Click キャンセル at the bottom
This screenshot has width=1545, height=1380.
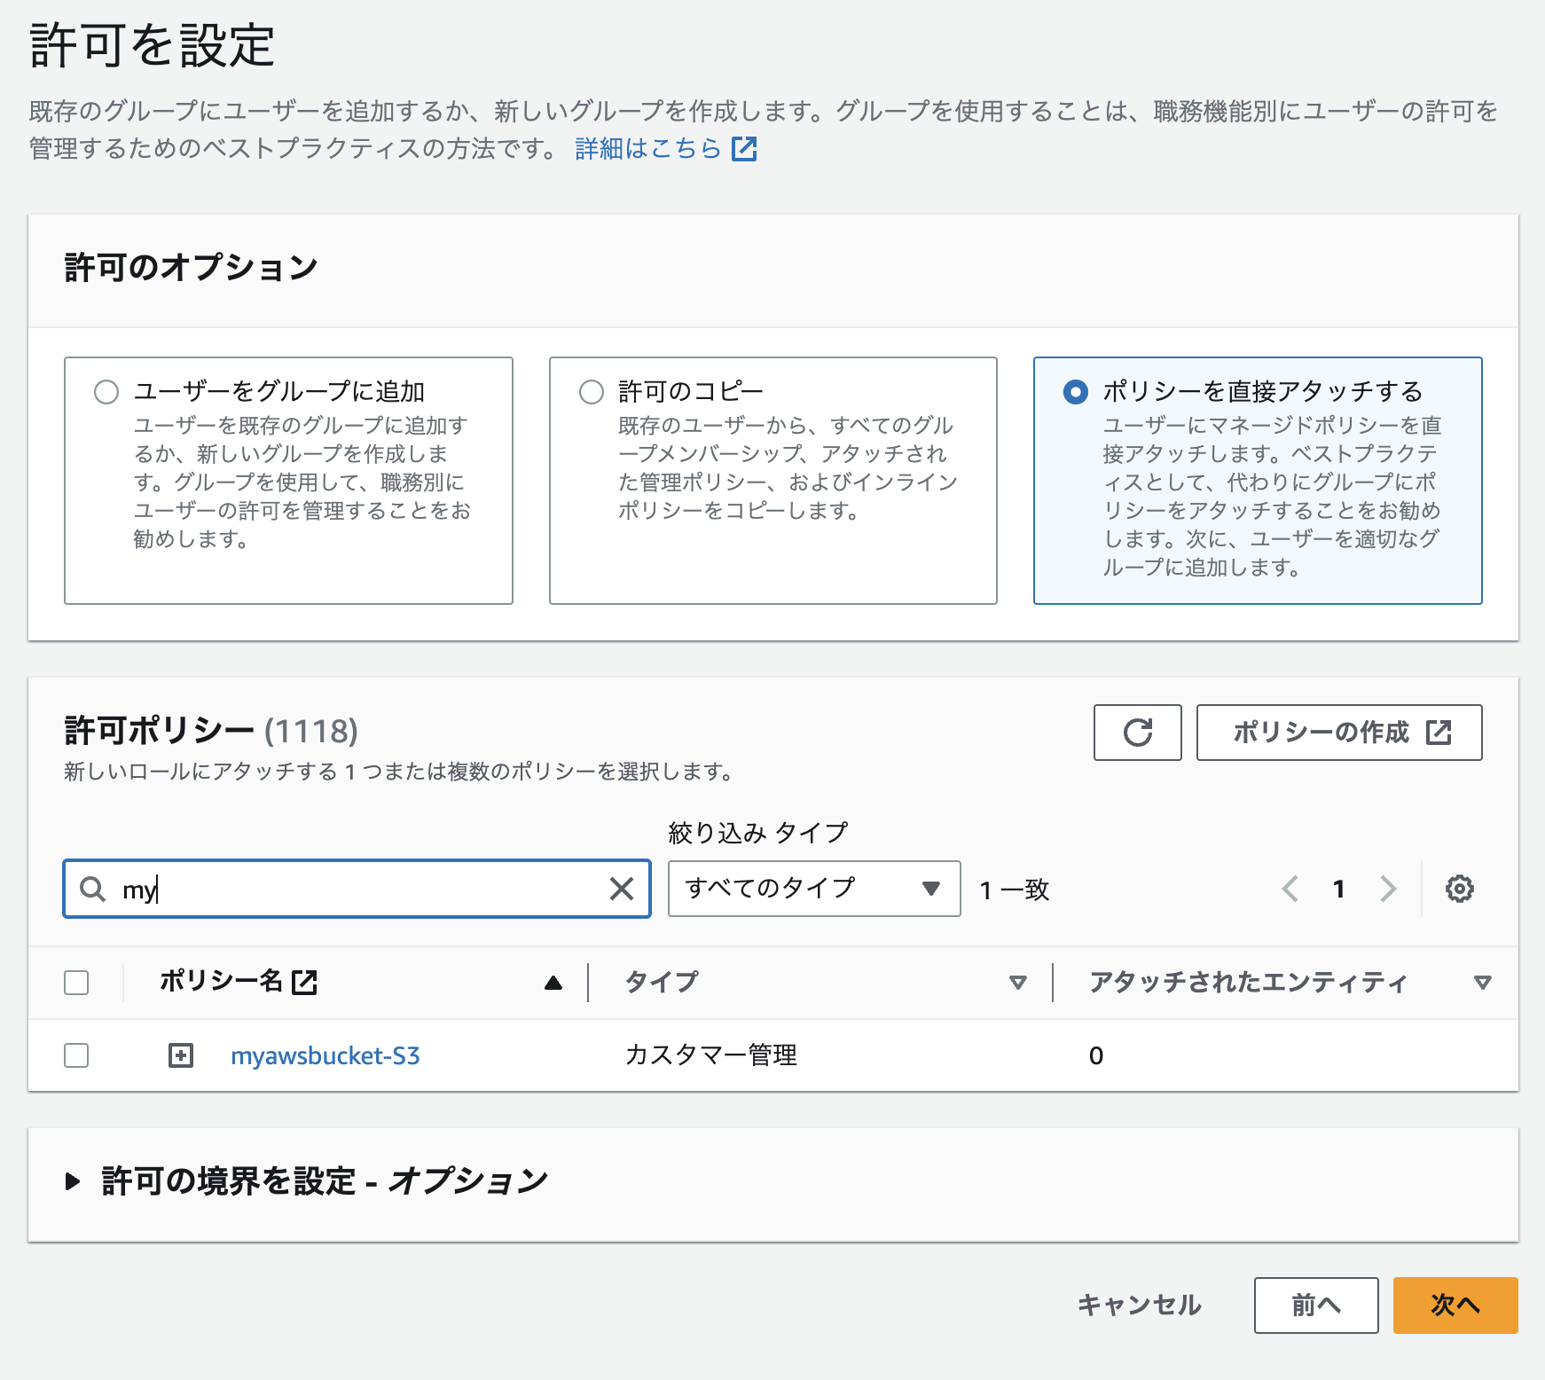pyautogui.click(x=1139, y=1305)
